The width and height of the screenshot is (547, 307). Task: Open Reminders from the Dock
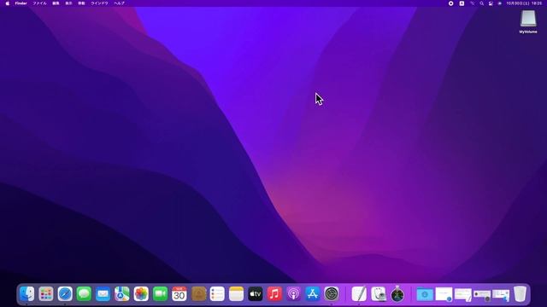pos(217,294)
